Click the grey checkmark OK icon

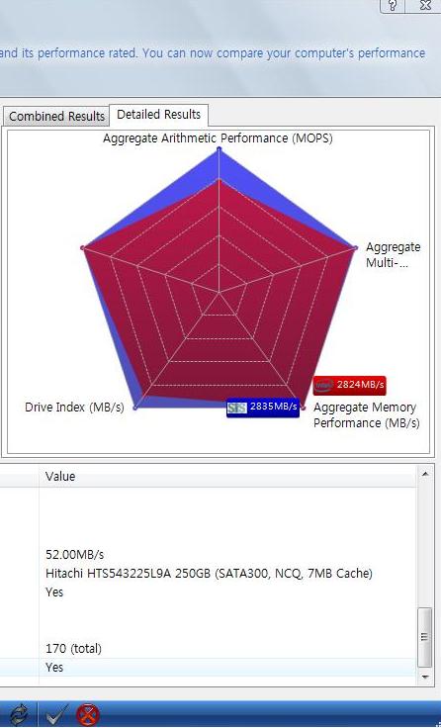tap(57, 714)
